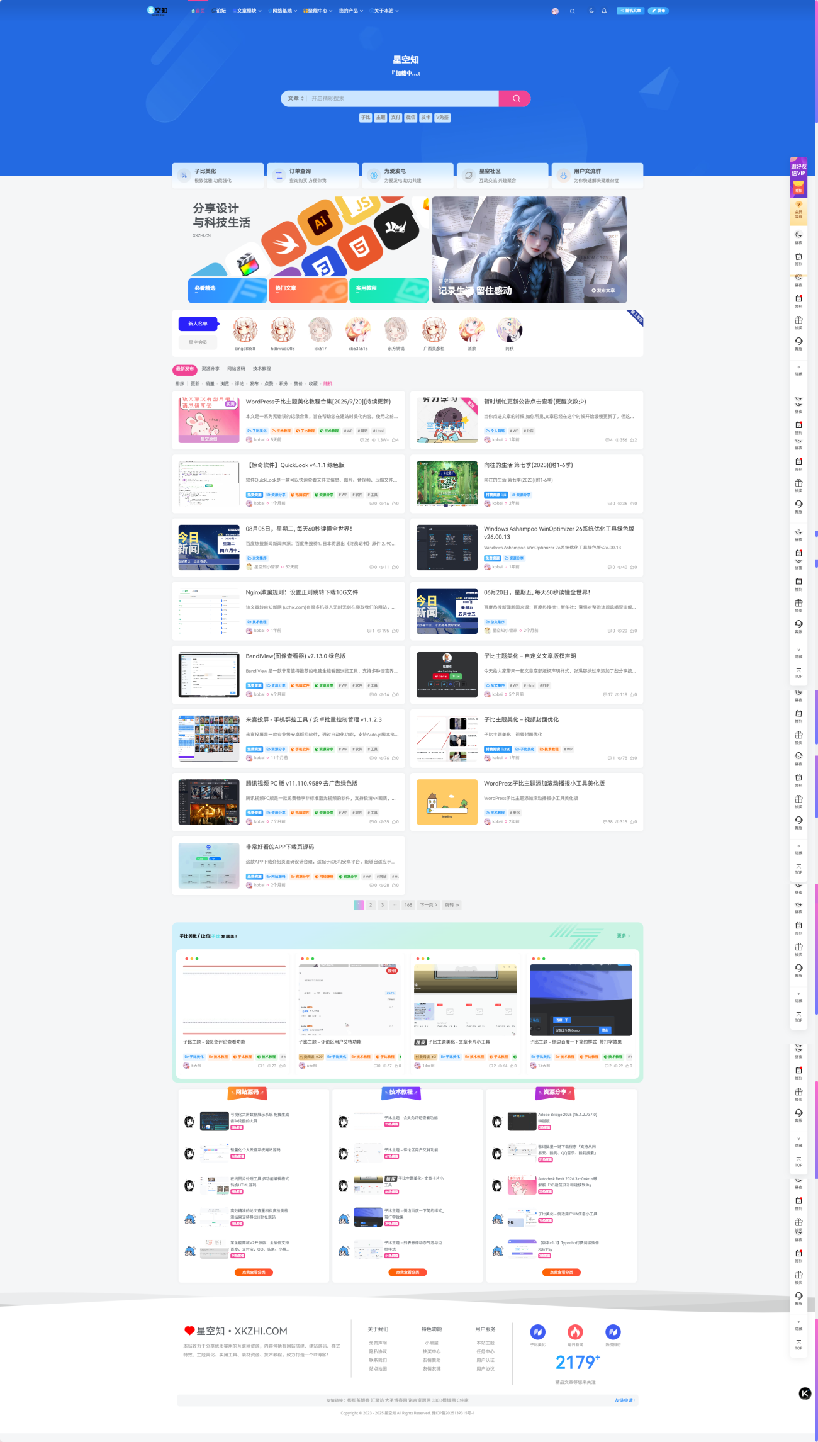
Task: Open the header search magnifier icon
Action: click(x=572, y=11)
